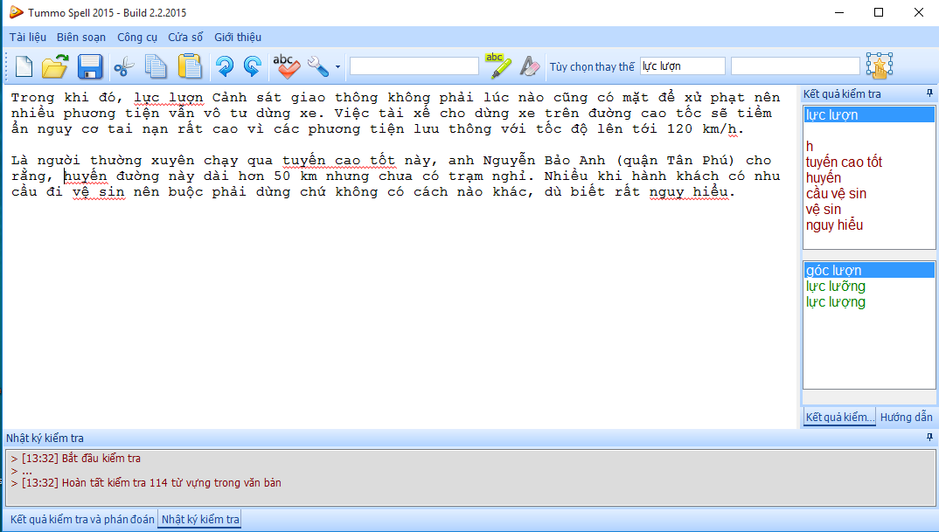Image resolution: width=939 pixels, height=532 pixels.
Task: Redo the last undone action
Action: 253,66
